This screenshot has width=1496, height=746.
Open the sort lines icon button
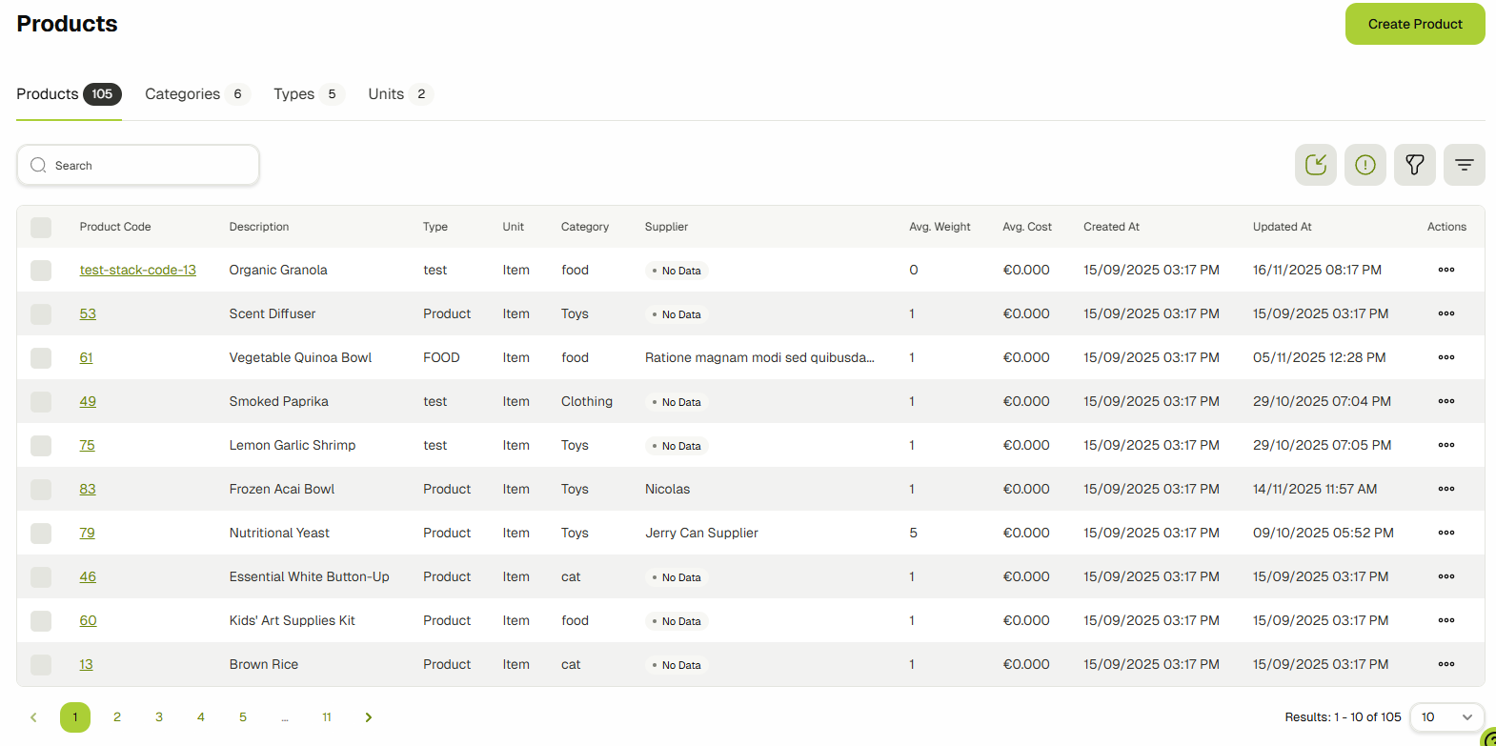(1464, 165)
